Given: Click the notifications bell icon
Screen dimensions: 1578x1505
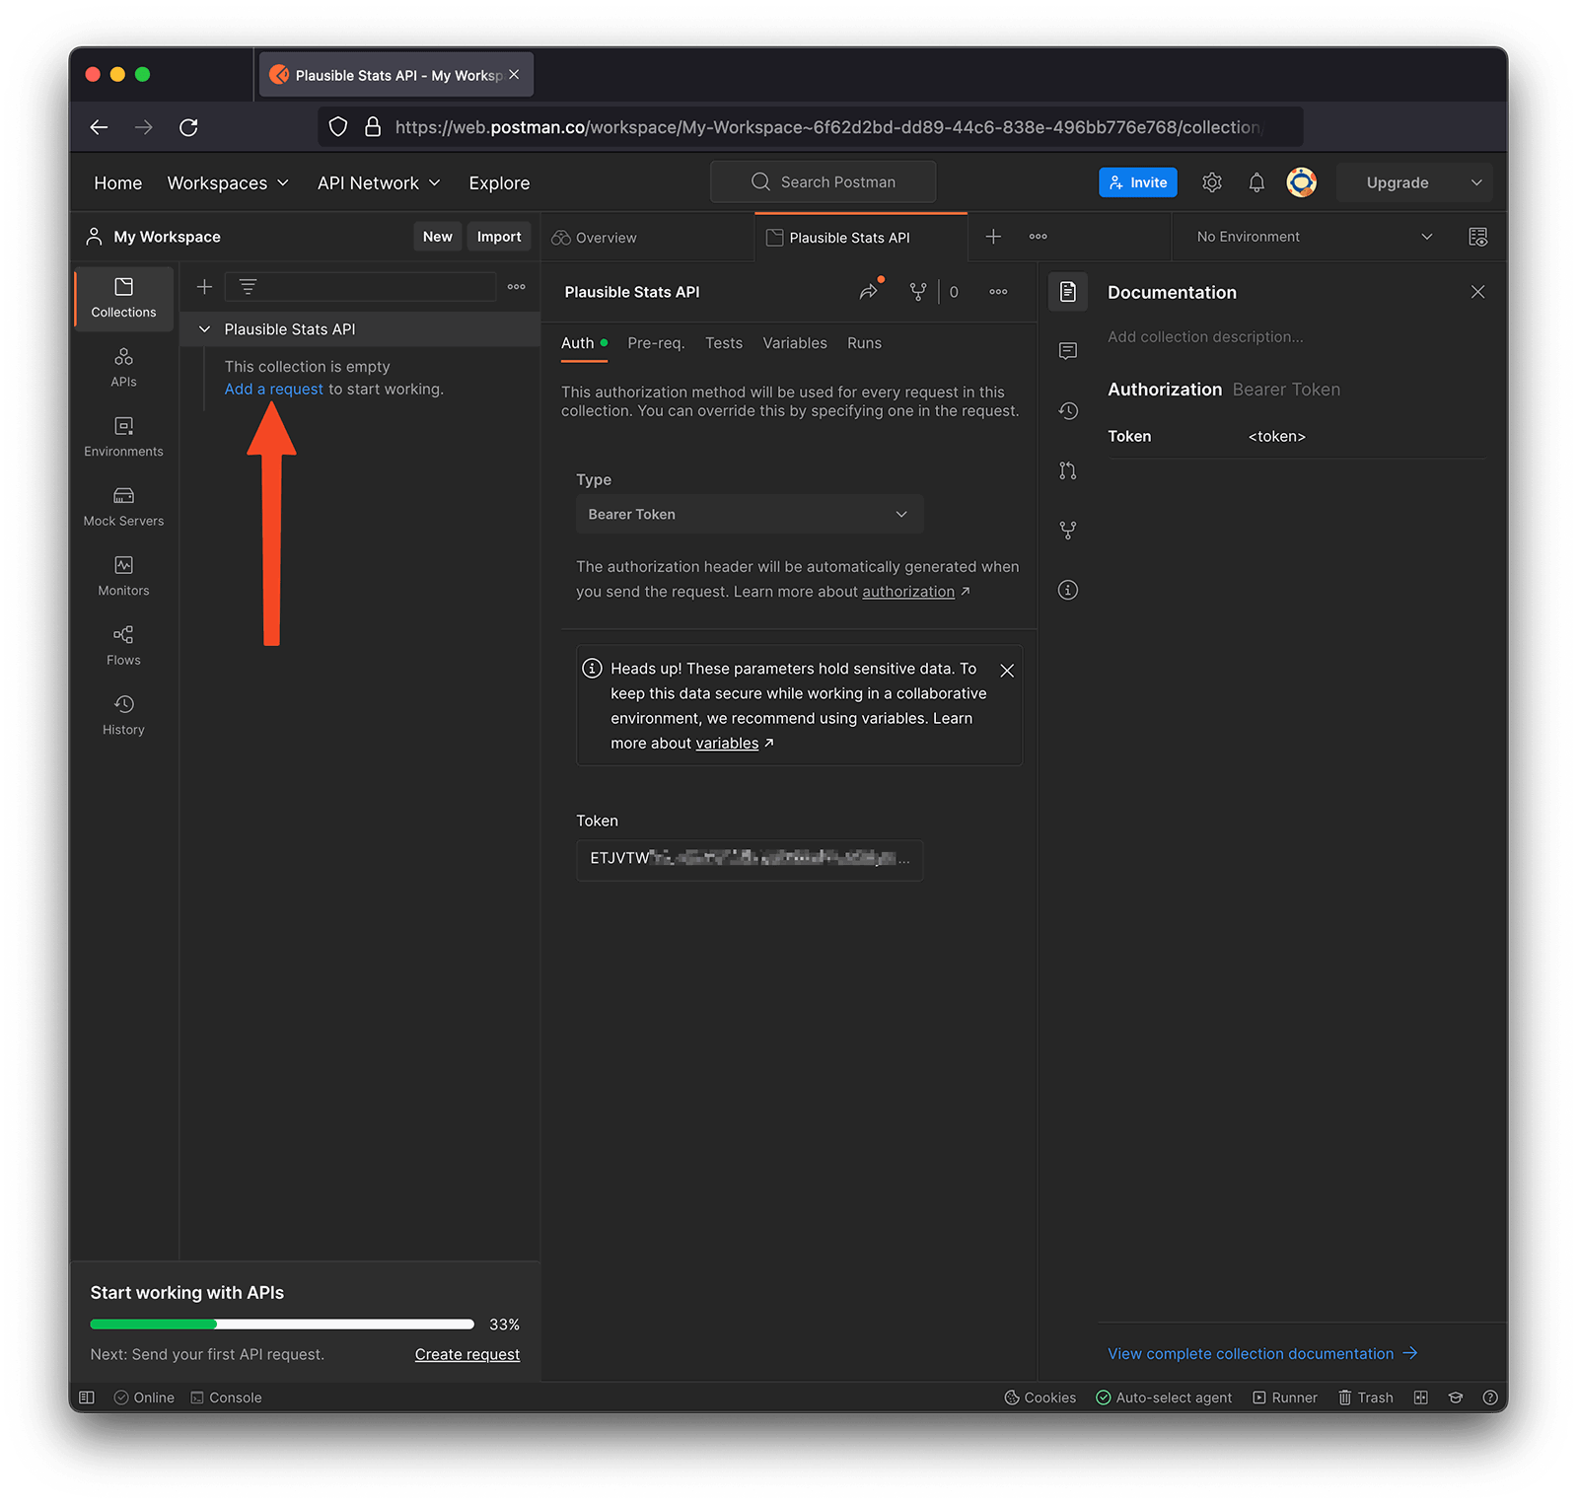Looking at the screenshot, I should (x=1255, y=182).
